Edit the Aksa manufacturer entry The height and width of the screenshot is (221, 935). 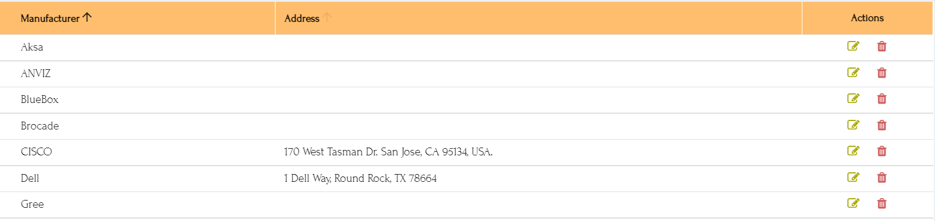click(x=853, y=46)
